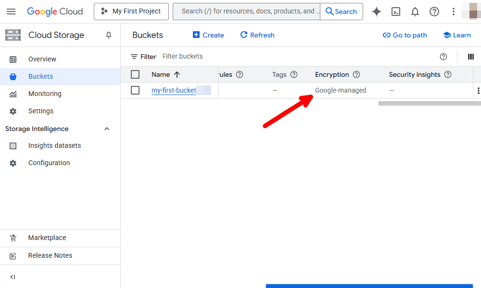Open the My First Project selector
The height and width of the screenshot is (288, 481).
click(131, 12)
